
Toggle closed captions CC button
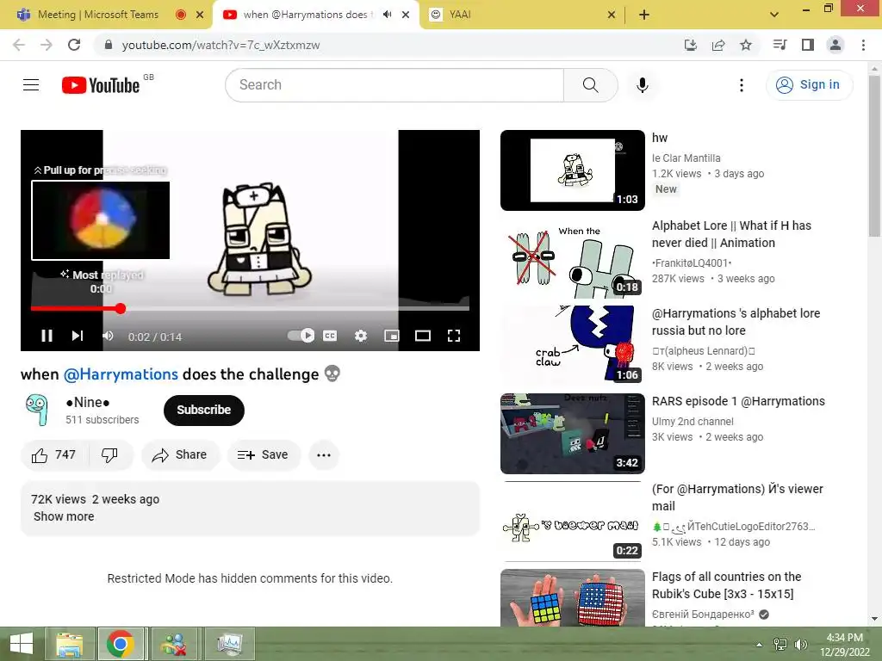(330, 336)
